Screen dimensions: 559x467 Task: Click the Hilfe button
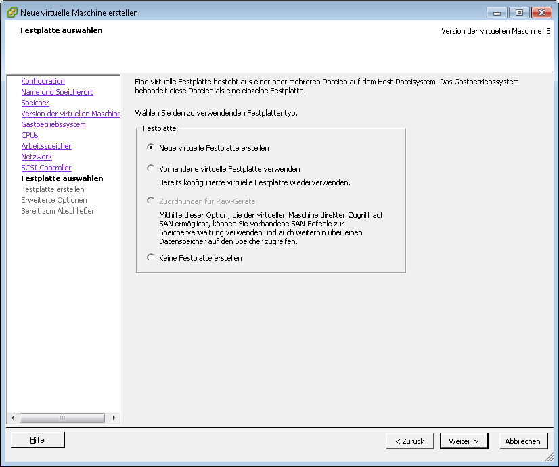[x=37, y=440]
